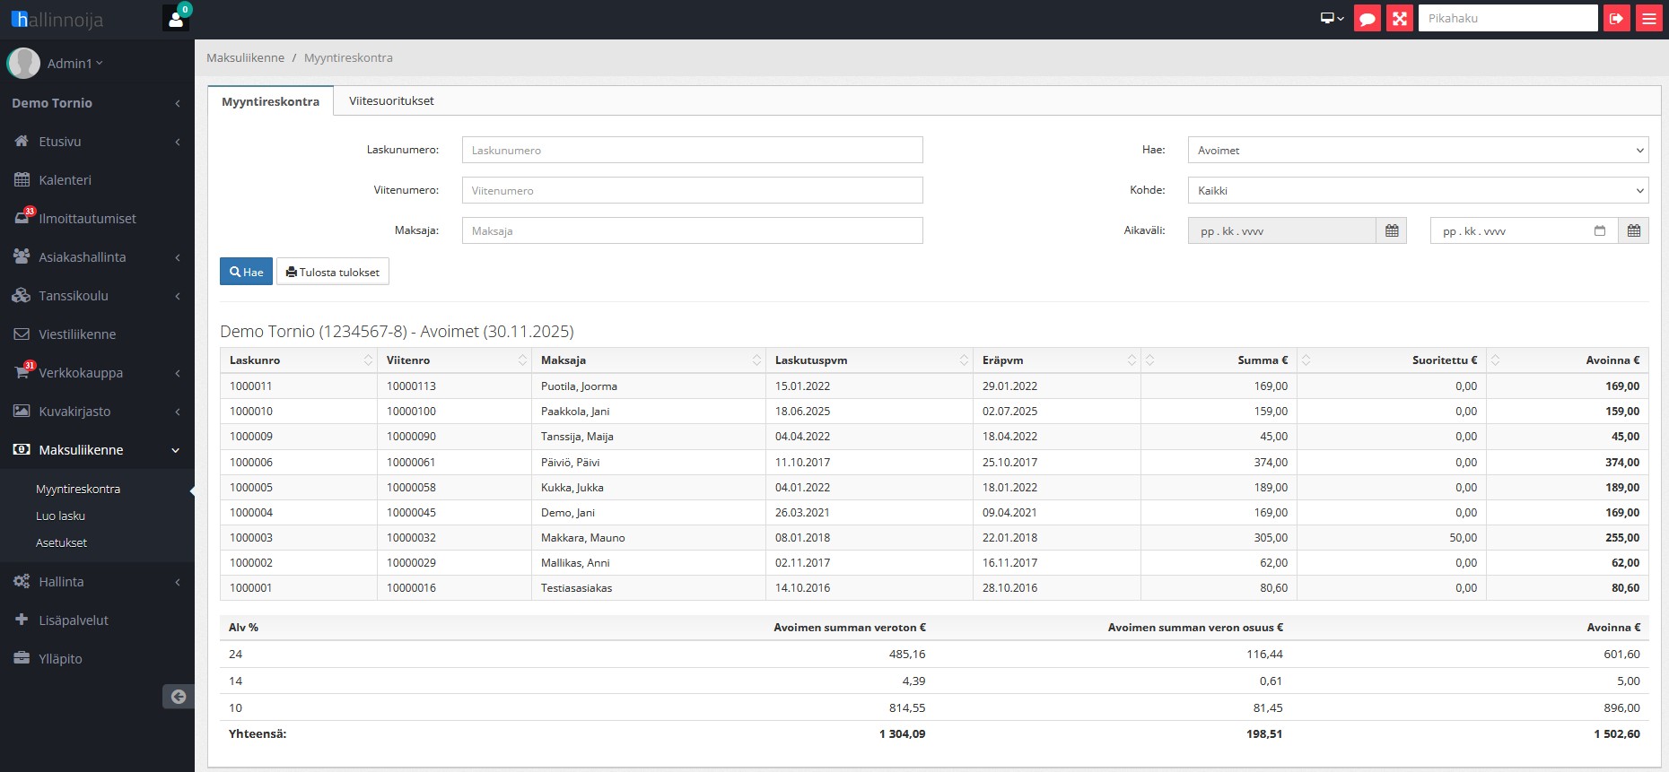Click the blue Hae search button
This screenshot has height=772, width=1669.
(246, 273)
